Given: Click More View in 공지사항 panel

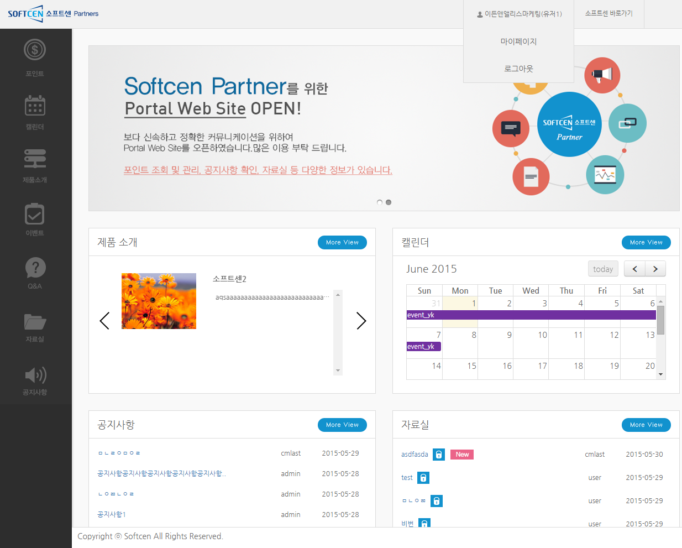Looking at the screenshot, I should point(342,425).
